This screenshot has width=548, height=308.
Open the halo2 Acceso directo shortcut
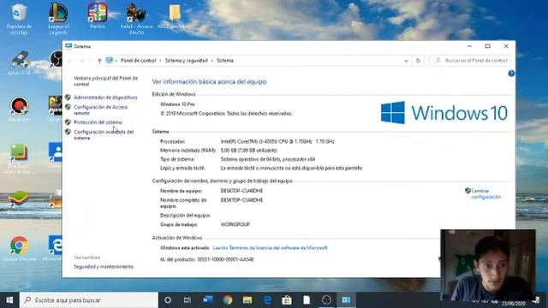pos(136,18)
